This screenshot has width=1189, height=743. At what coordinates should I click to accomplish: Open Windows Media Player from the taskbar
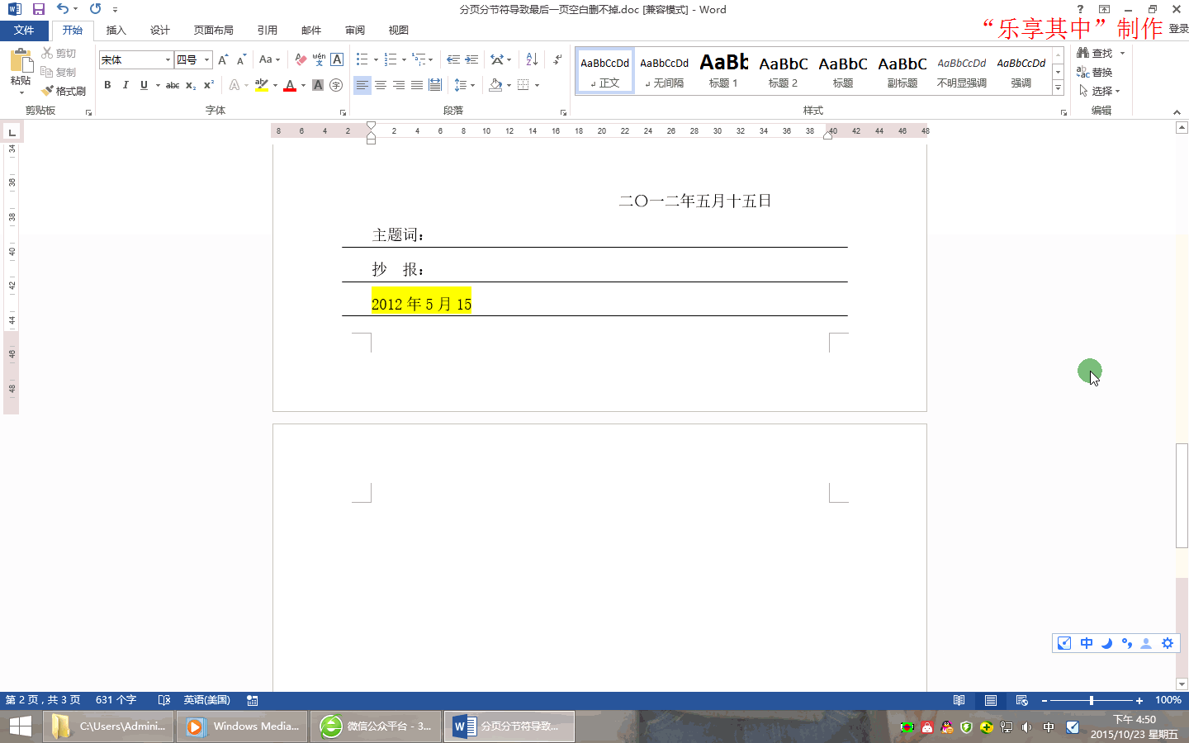244,726
